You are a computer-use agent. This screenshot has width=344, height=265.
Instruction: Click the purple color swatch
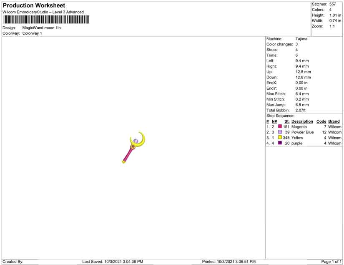280,143
